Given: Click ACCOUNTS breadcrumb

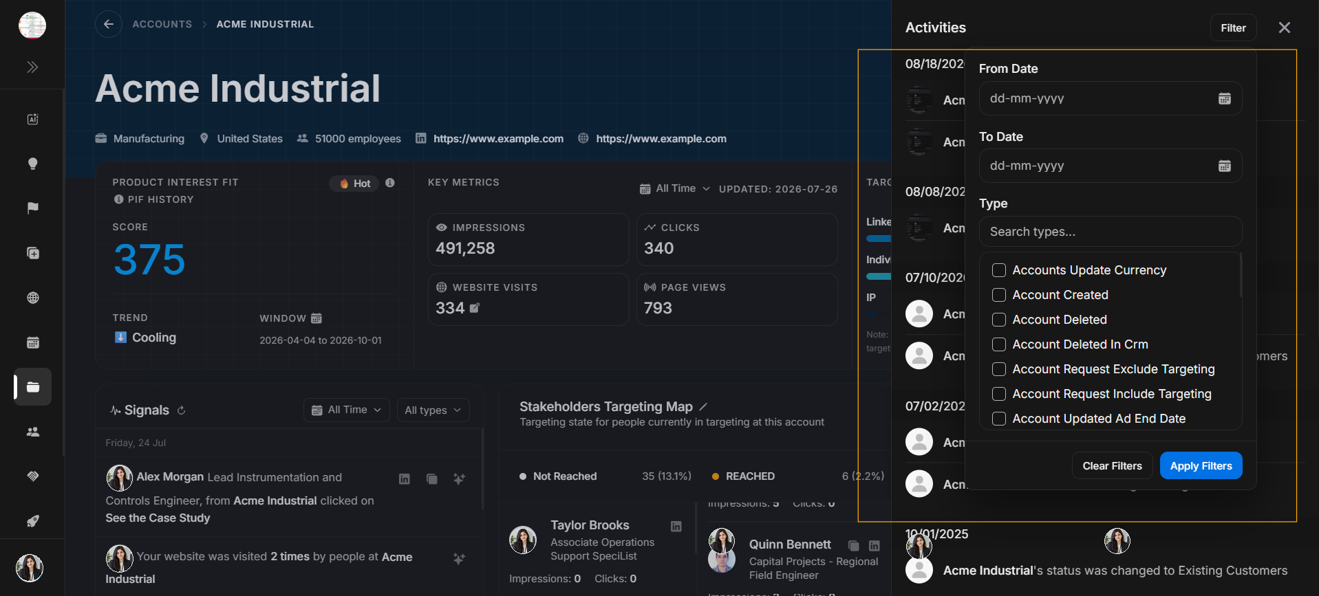Looking at the screenshot, I should coord(162,24).
